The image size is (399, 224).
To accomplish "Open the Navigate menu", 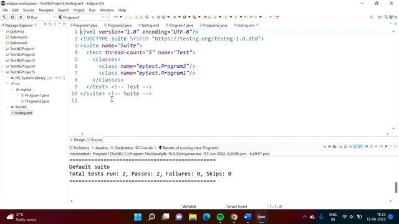I will click(46, 10).
